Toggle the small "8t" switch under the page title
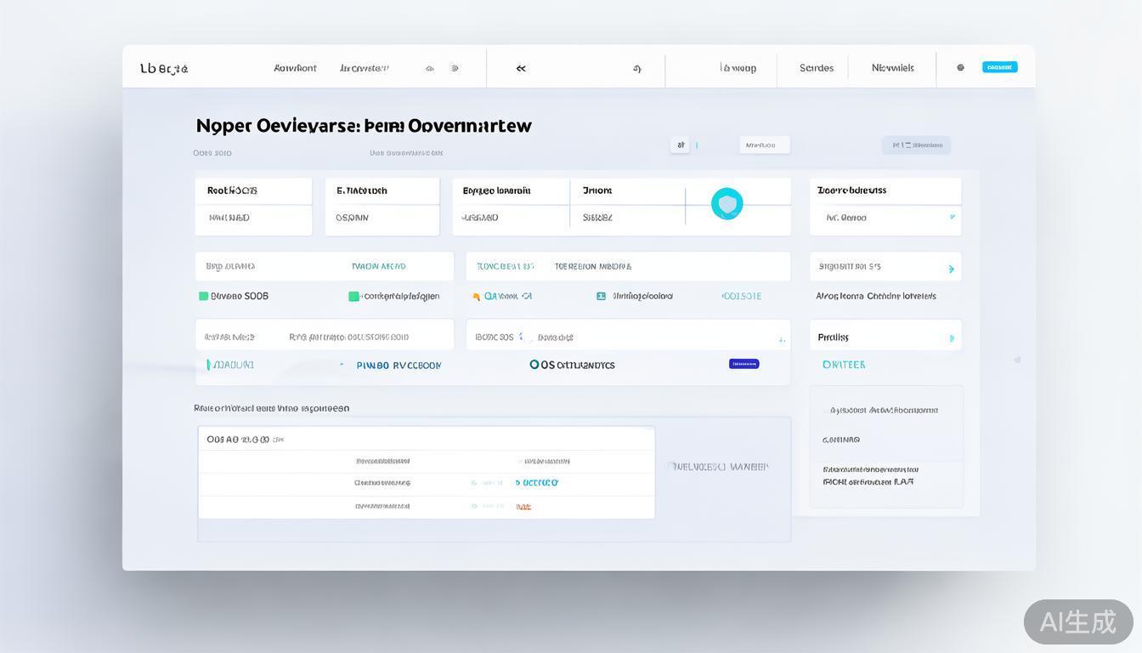1142x653 pixels. (680, 145)
